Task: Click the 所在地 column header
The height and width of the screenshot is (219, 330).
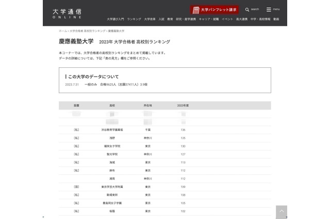Action: coord(148,105)
